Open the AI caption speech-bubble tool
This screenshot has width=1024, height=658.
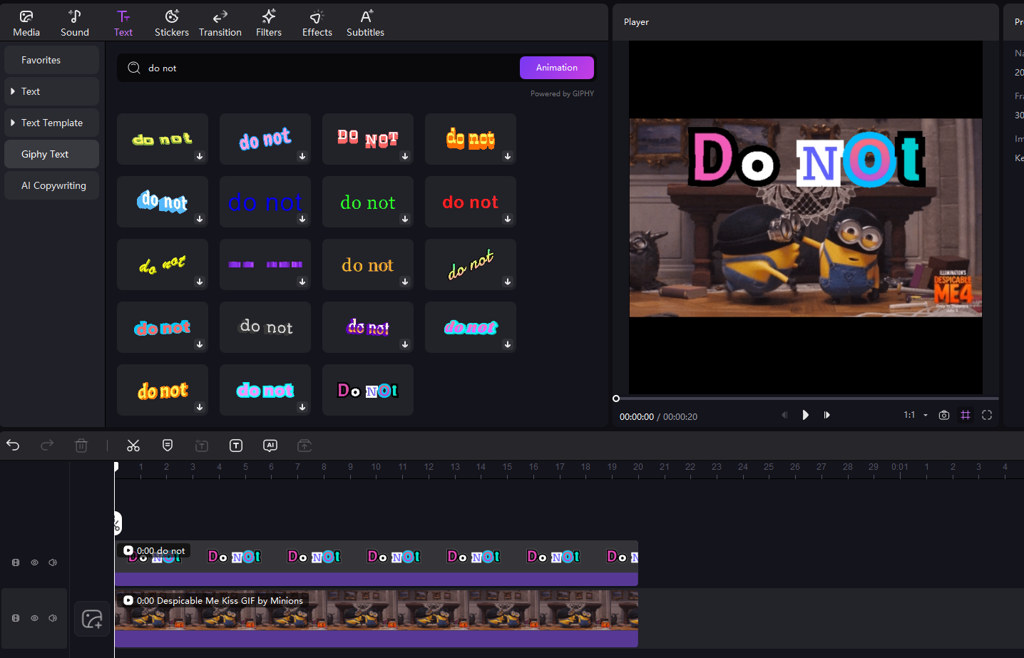[x=270, y=446]
